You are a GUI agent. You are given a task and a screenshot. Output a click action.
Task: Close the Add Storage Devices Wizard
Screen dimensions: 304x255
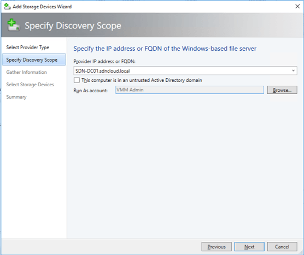tap(297, 7)
